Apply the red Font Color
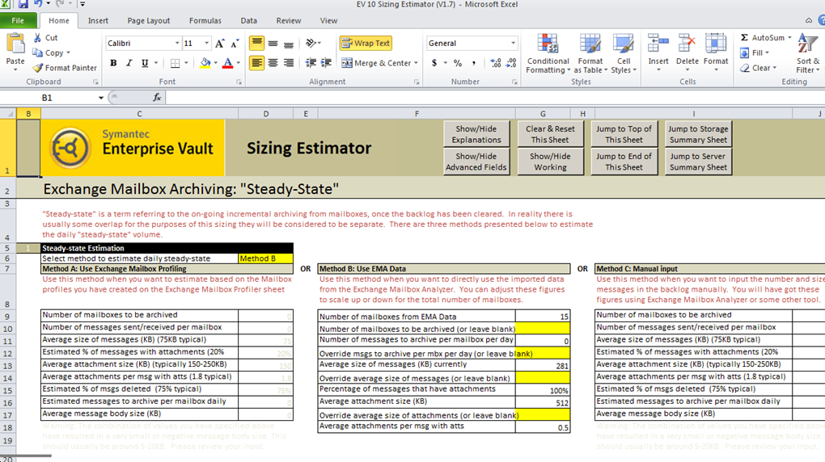The image size is (825, 462). pyautogui.click(x=228, y=63)
